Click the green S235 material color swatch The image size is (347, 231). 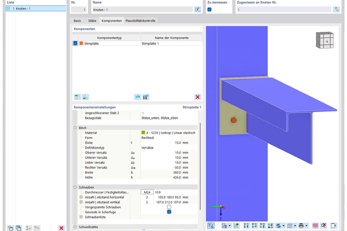pyautogui.click(x=143, y=133)
